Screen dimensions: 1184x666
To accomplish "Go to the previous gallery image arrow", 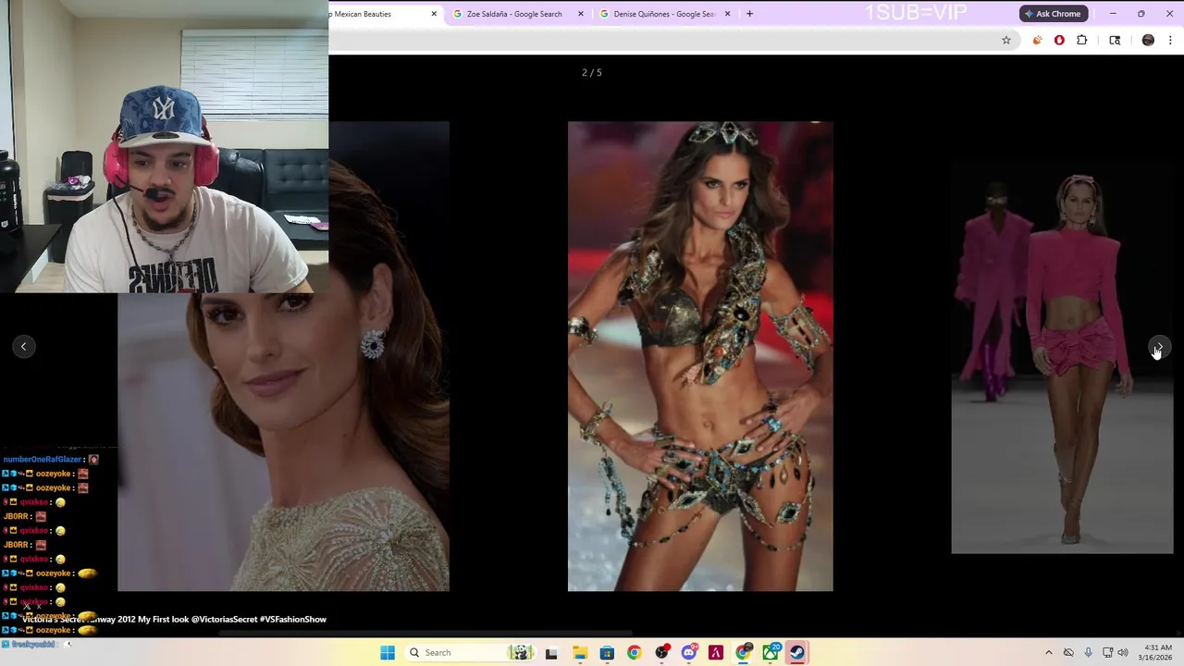I will 24,347.
